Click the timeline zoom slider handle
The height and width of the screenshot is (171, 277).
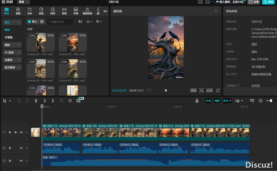click(x=271, y=101)
